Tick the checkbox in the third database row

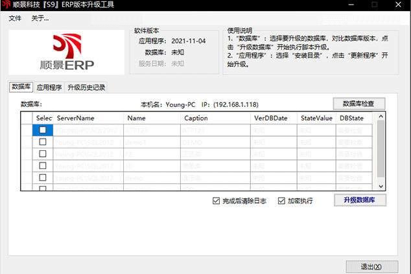click(x=43, y=154)
